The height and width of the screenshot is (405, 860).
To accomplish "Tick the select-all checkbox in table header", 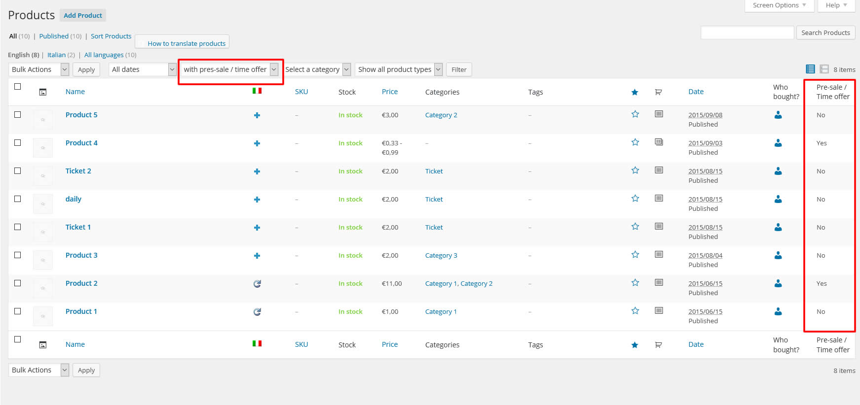I will pos(18,87).
